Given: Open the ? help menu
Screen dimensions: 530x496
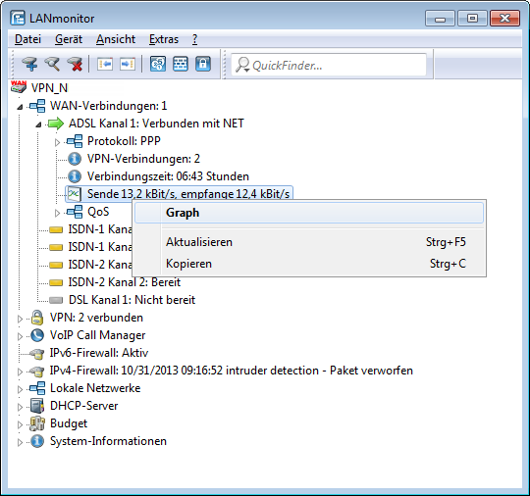Looking at the screenshot, I should 194,39.
